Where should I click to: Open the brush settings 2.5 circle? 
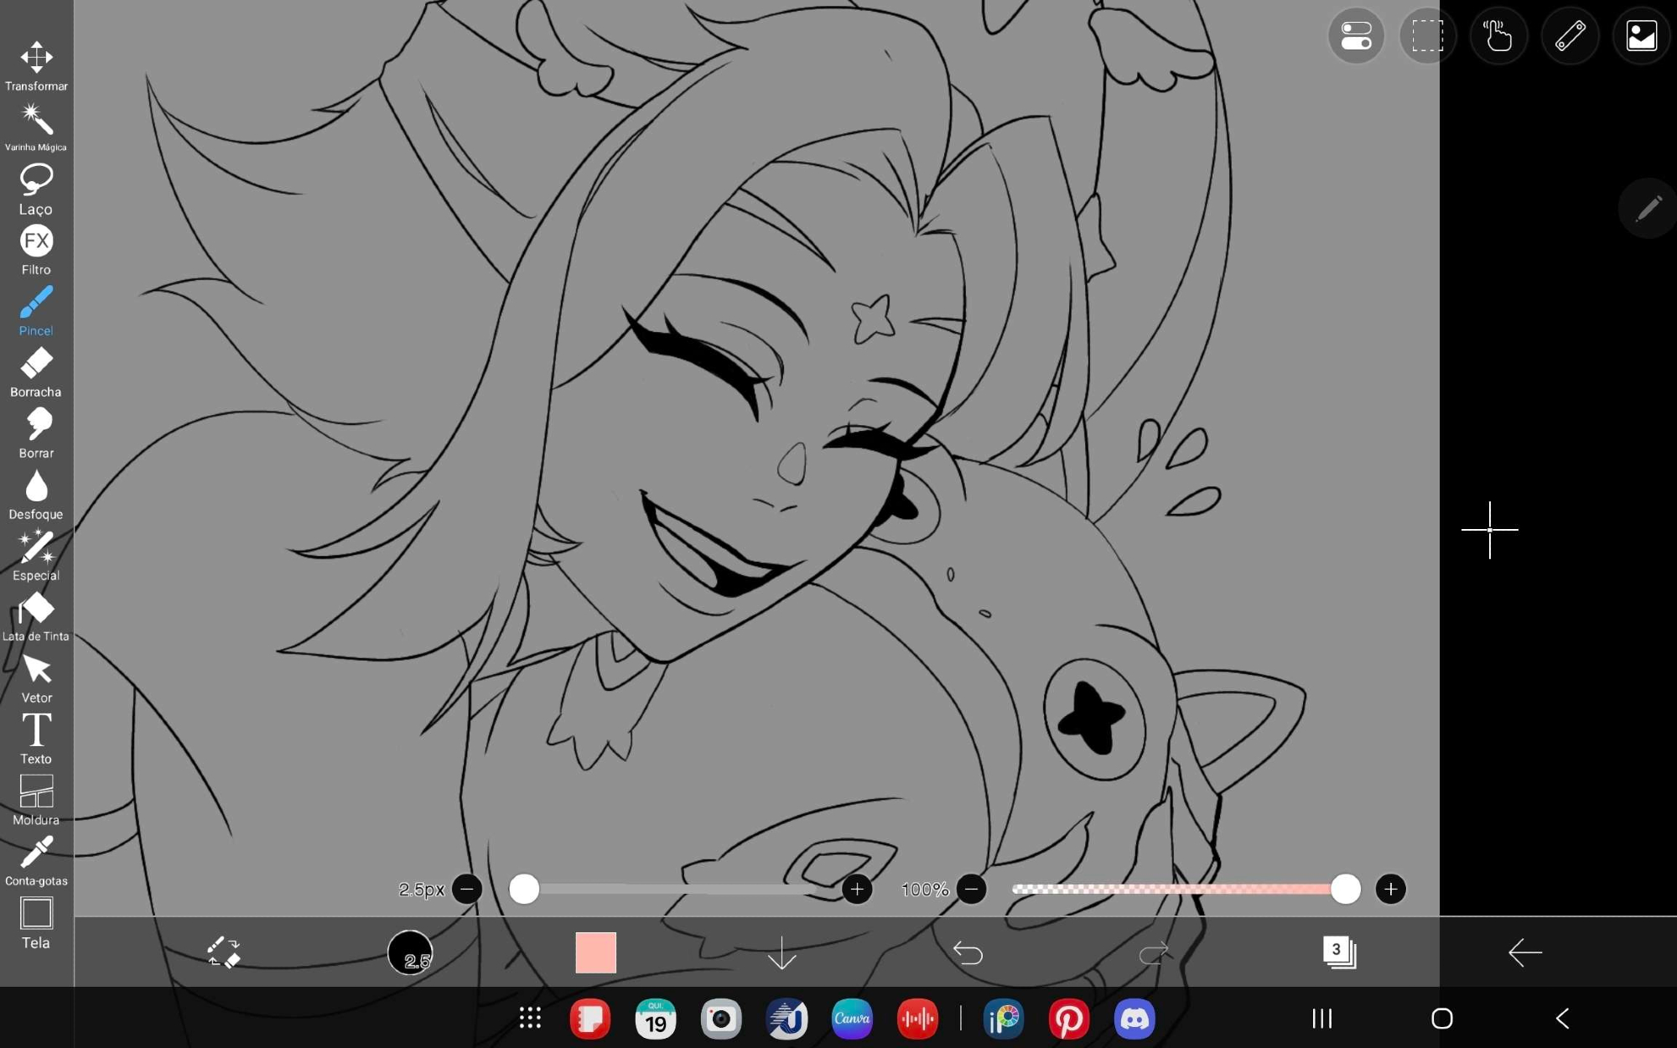[410, 952]
